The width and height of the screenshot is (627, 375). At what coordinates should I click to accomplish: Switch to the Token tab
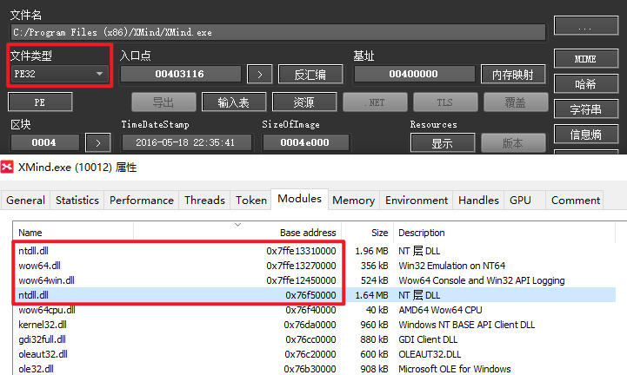pyautogui.click(x=251, y=200)
